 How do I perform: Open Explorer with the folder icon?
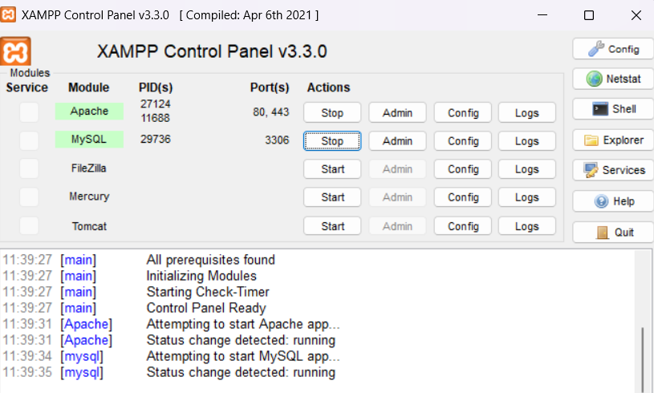coord(612,140)
